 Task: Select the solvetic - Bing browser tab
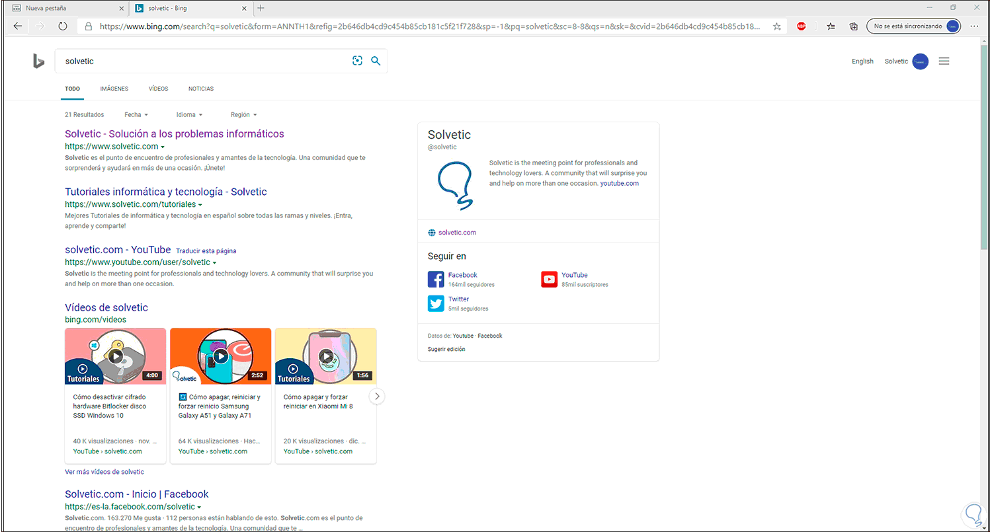191,8
